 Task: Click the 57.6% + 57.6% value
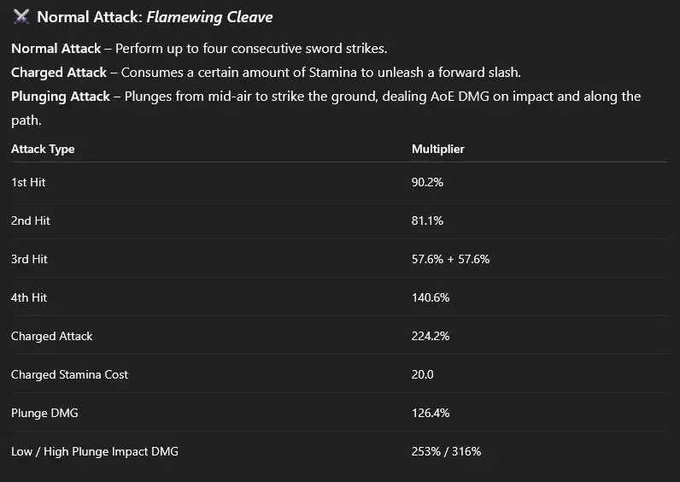[450, 259]
